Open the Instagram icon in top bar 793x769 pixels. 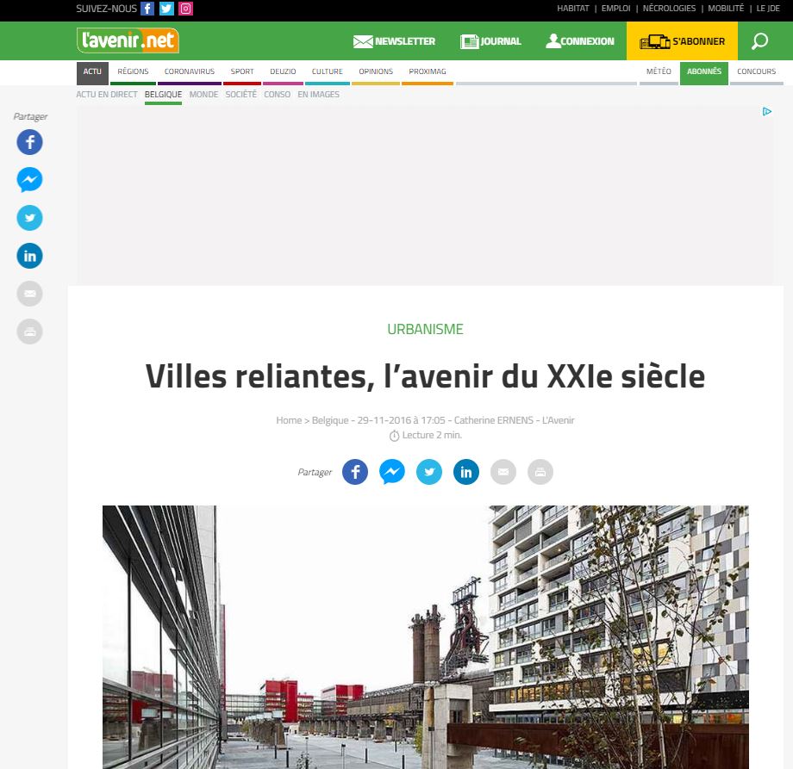(185, 9)
